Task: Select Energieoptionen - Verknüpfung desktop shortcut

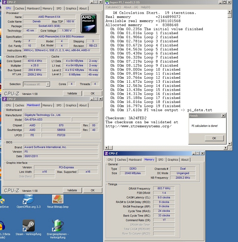Action: 58,229
